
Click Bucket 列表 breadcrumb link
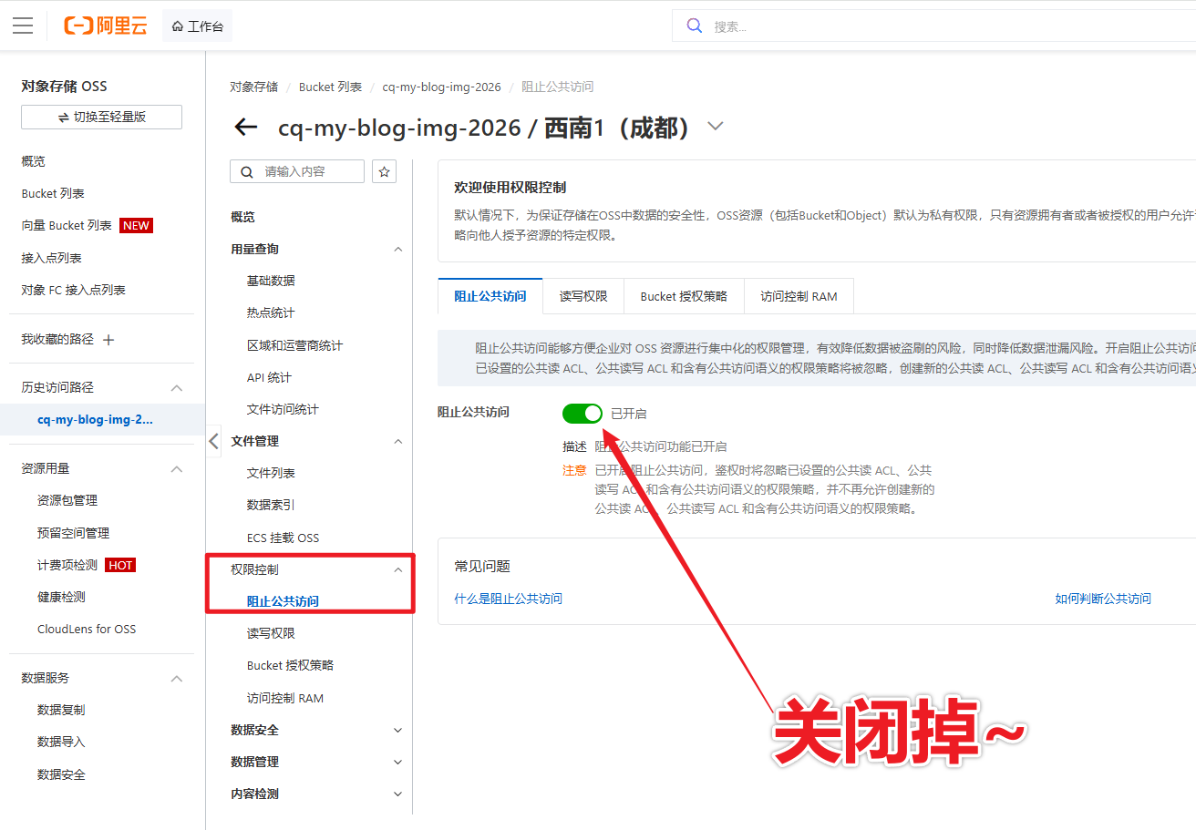pyautogui.click(x=330, y=87)
